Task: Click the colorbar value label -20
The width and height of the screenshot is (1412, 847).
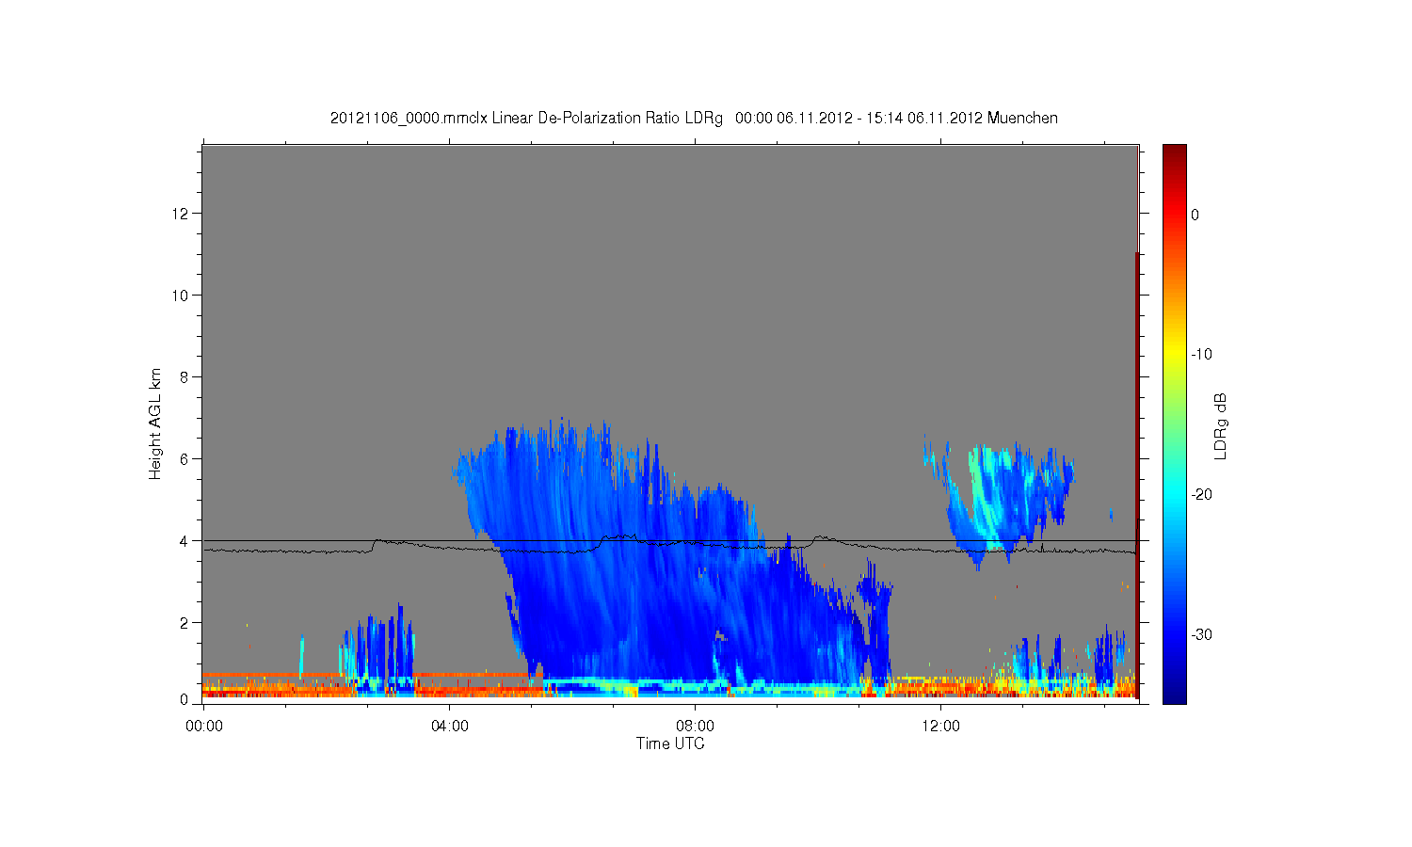Action: coord(1201,495)
